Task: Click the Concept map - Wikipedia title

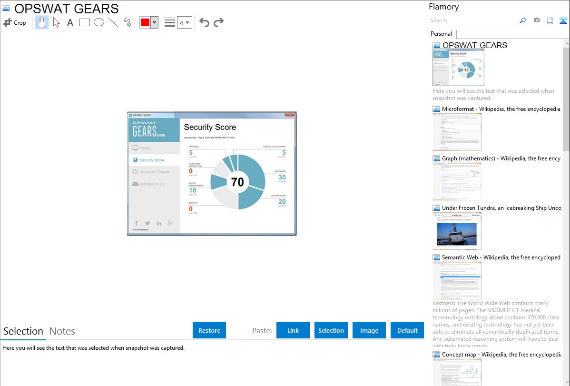Action: pos(501,354)
